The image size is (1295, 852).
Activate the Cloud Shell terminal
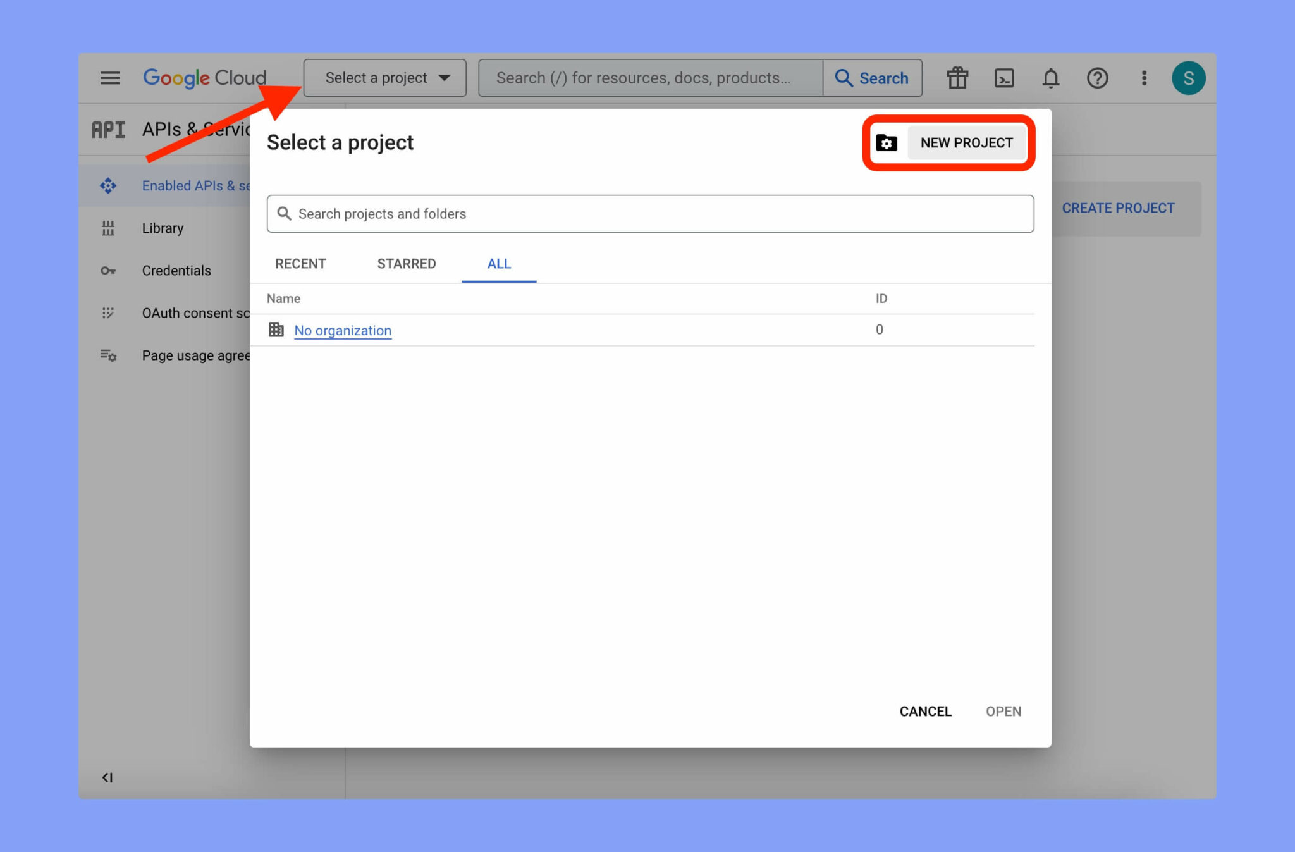point(1003,78)
